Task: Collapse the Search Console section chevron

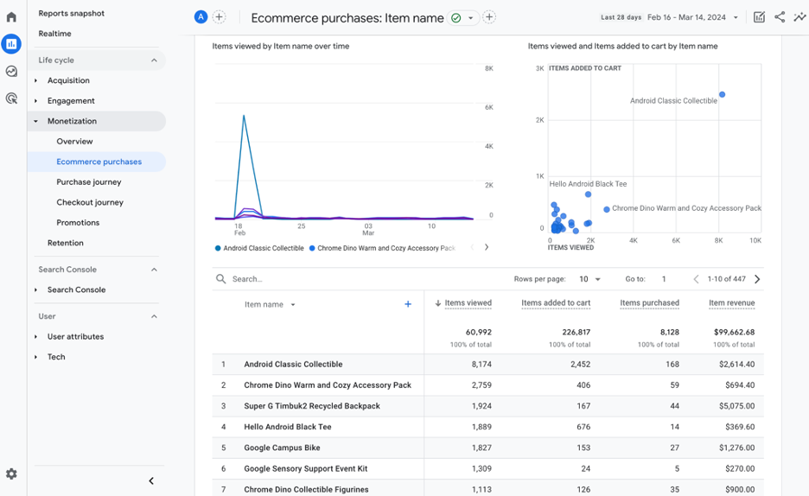Action: (x=154, y=270)
